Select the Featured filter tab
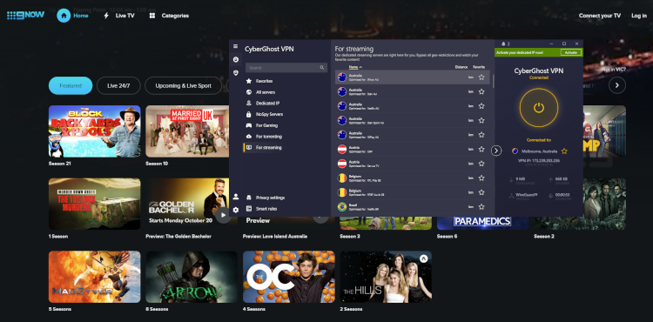The image size is (653, 322). 71,85
